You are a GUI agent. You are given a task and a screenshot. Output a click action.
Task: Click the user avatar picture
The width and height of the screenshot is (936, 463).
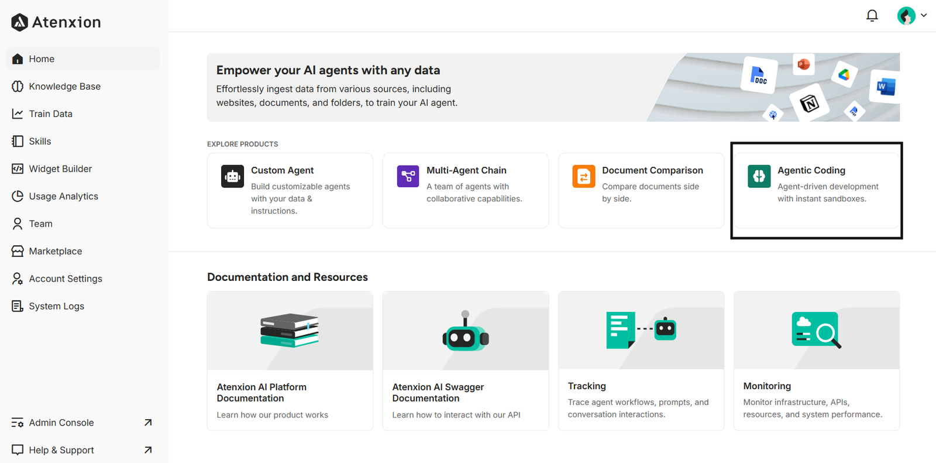tap(906, 16)
